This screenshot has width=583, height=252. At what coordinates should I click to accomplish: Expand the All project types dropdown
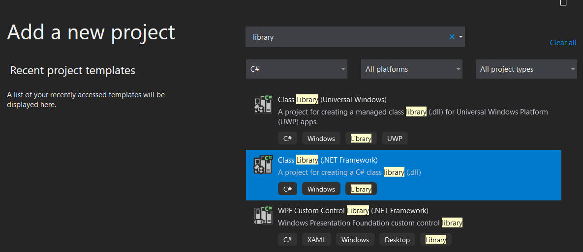coord(526,69)
